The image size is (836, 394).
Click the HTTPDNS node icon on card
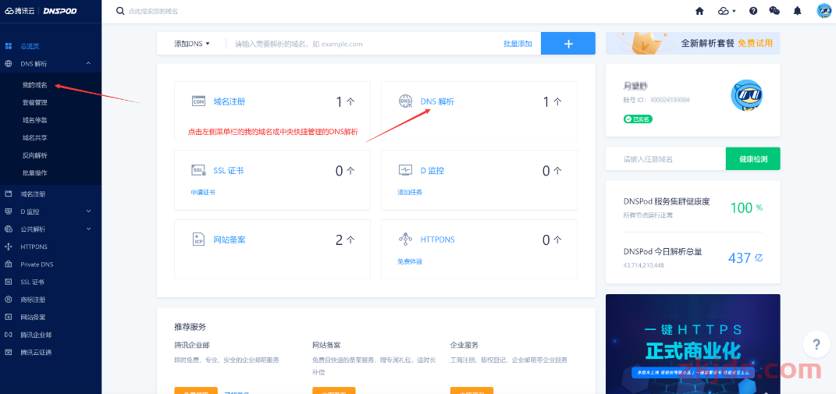coord(406,240)
